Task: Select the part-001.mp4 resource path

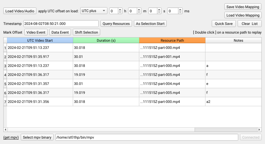Action: point(172,57)
